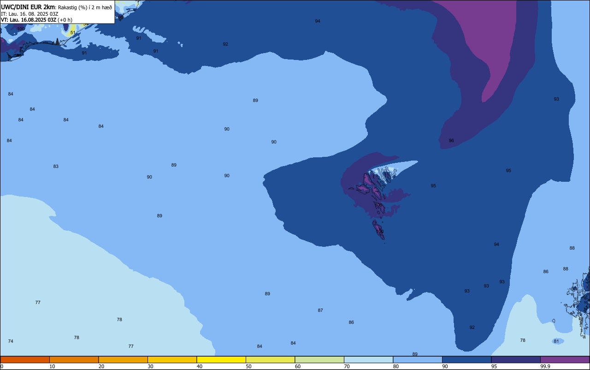Click the "(+0 h)" forecast offset text

coord(65,20)
